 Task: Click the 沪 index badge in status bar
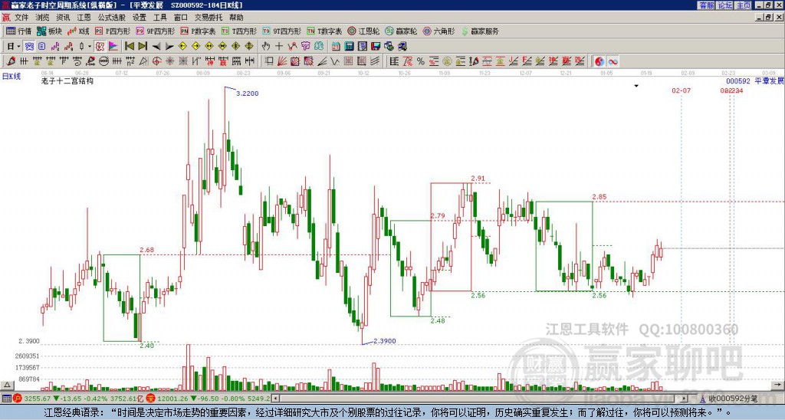18,399
